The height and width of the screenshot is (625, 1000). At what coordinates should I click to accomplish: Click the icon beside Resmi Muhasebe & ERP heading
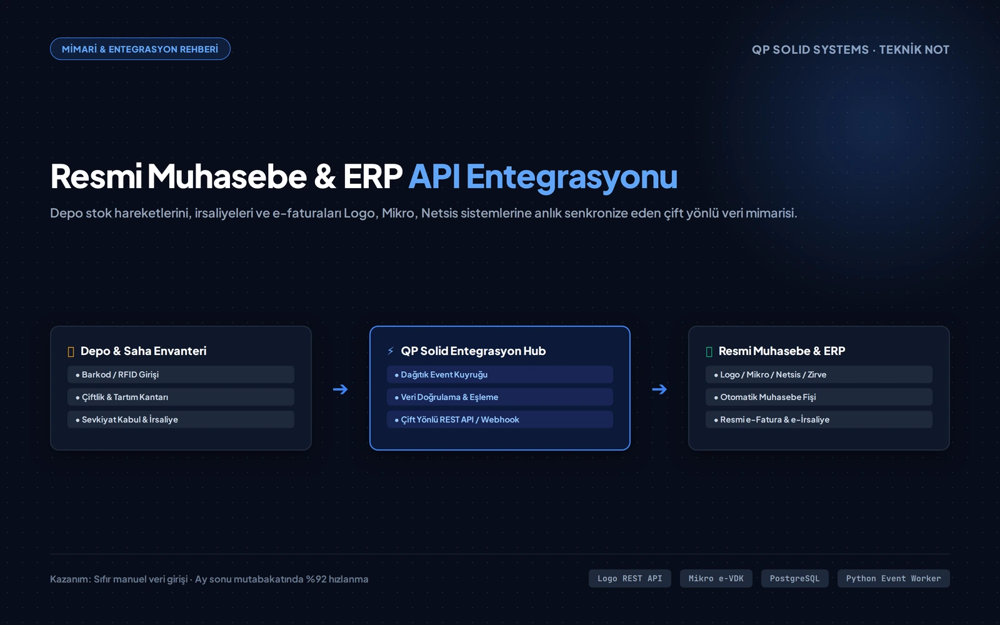point(709,352)
